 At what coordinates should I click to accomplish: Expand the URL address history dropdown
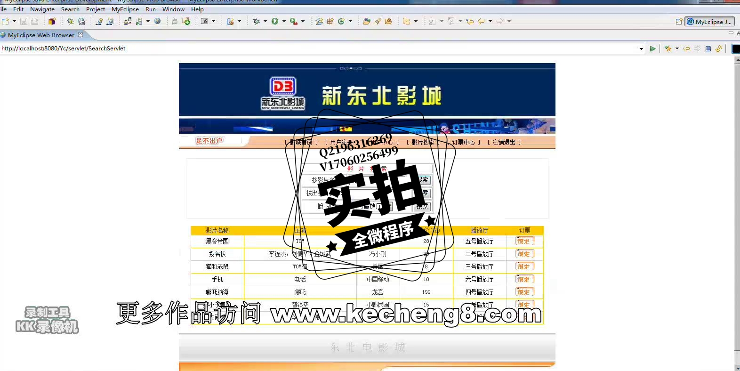click(x=641, y=48)
